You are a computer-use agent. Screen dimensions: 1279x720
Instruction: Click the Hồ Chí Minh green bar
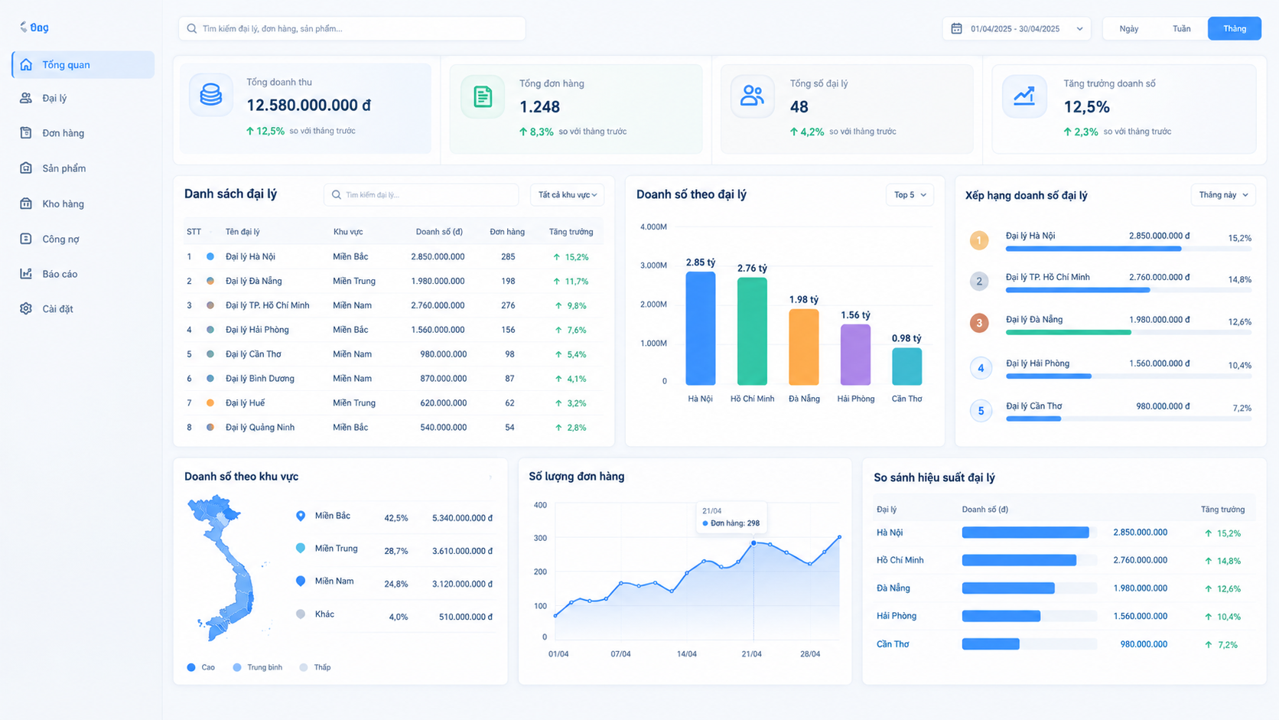752,331
